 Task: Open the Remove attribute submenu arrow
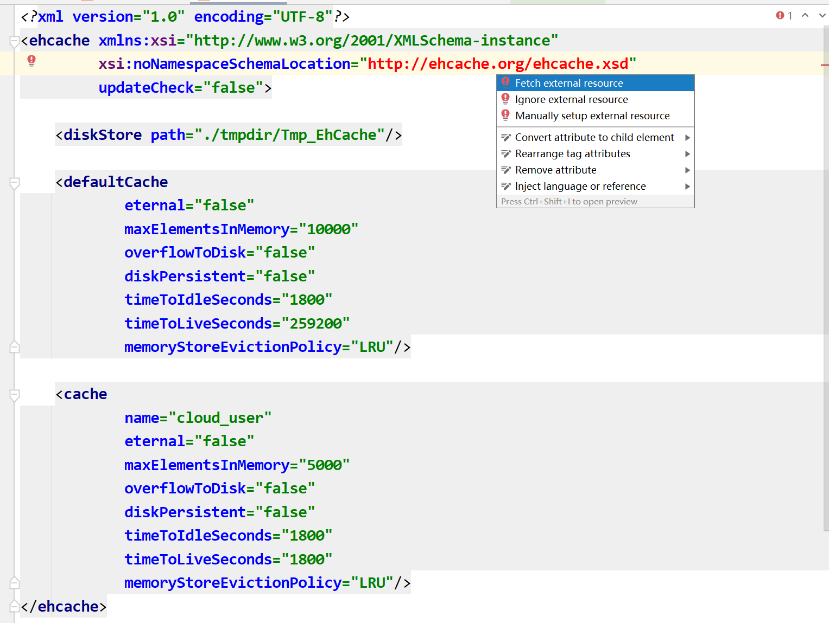[x=687, y=170]
